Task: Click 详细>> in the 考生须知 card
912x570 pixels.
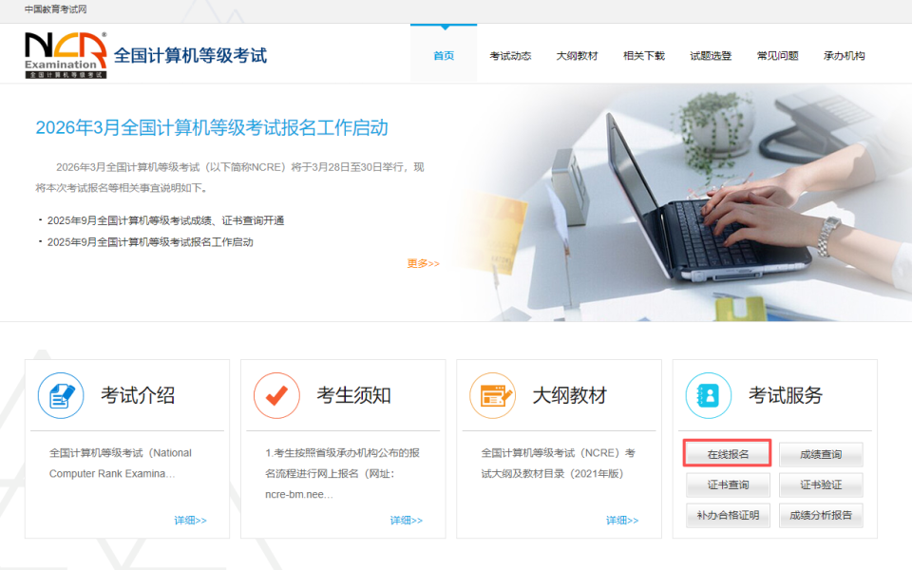Action: pos(406,520)
